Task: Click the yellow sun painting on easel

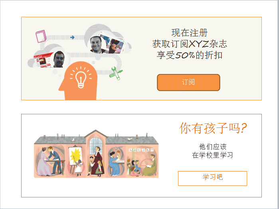Action: pyautogui.click(x=75, y=156)
